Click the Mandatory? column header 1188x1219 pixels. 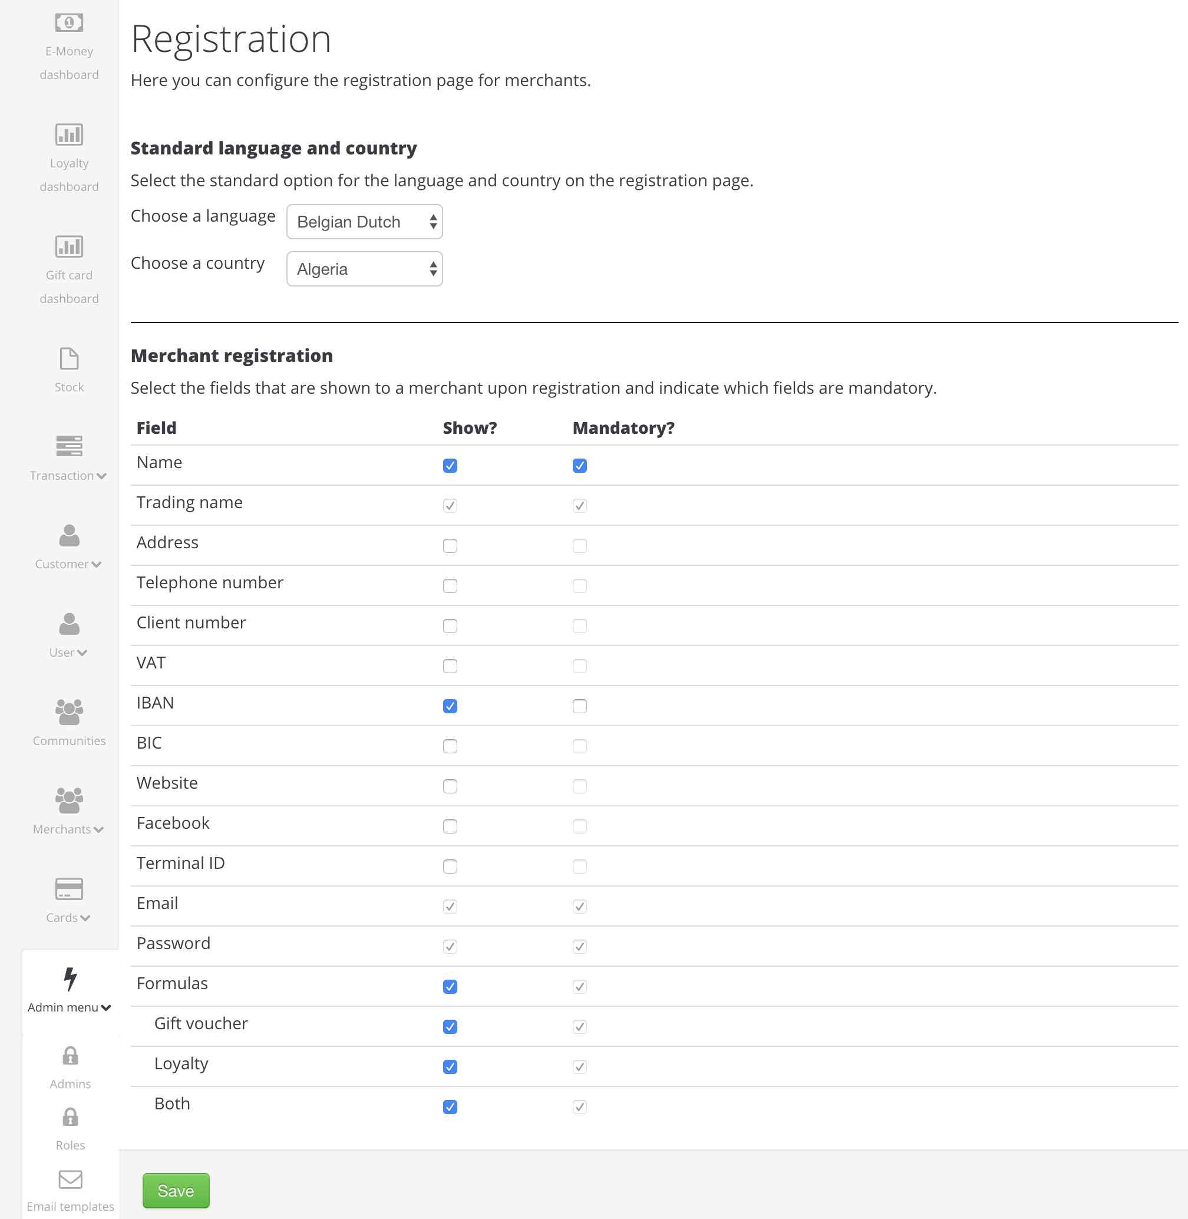click(624, 428)
